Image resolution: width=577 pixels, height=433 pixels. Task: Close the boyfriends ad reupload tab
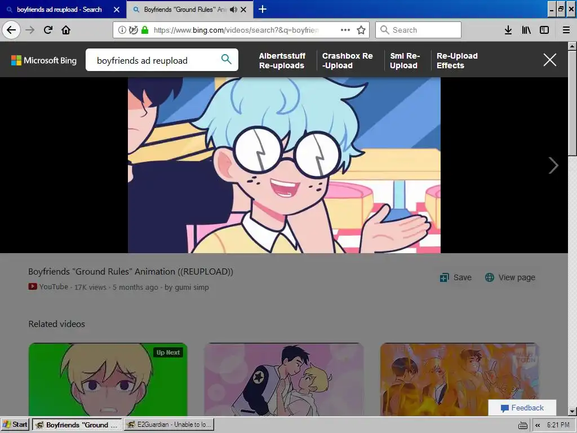point(117,10)
